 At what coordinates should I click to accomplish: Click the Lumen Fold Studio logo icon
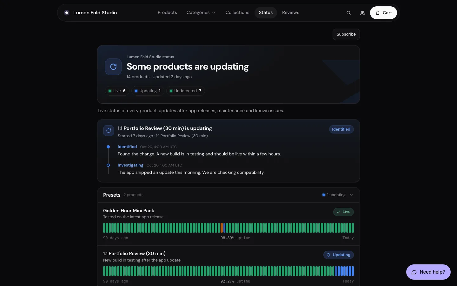click(x=67, y=13)
